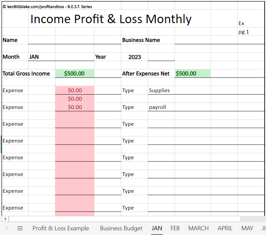
Task: Switch to the FEB sheet tab
Action: click(175, 228)
